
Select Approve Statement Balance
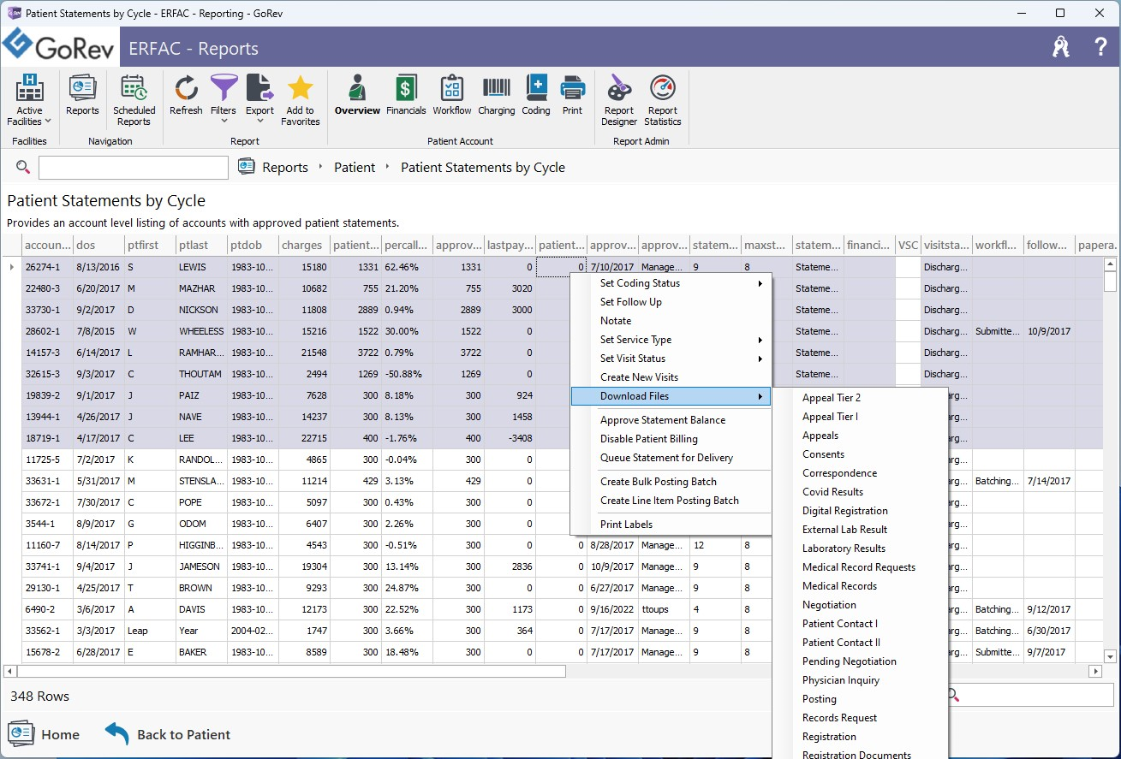point(671,420)
